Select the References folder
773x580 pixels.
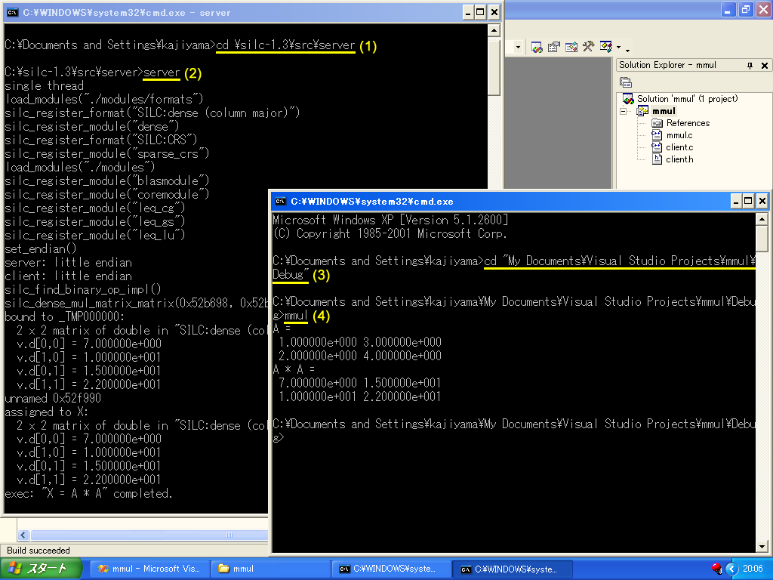(x=688, y=123)
